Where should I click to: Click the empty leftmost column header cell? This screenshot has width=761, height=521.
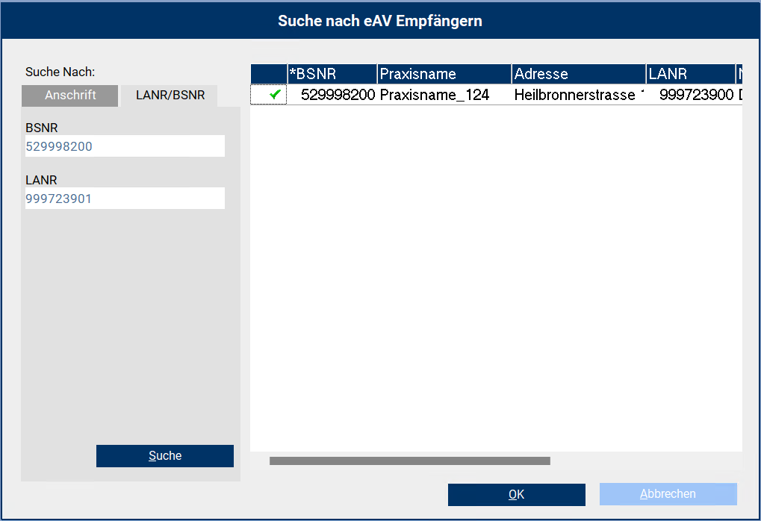pos(268,73)
